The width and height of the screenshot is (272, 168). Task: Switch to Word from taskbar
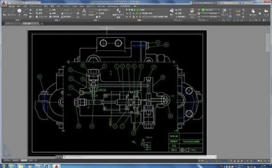click(47, 166)
